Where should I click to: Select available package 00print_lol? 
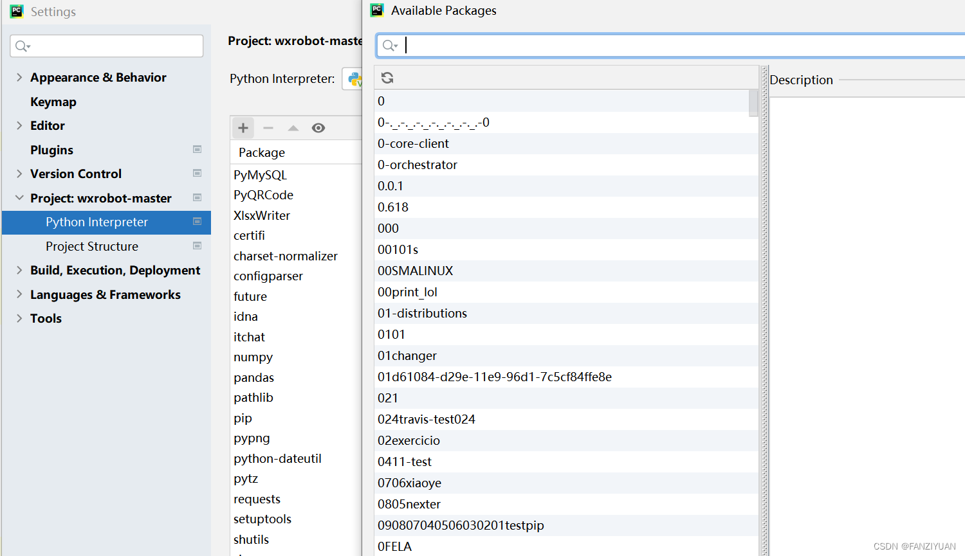pos(567,292)
